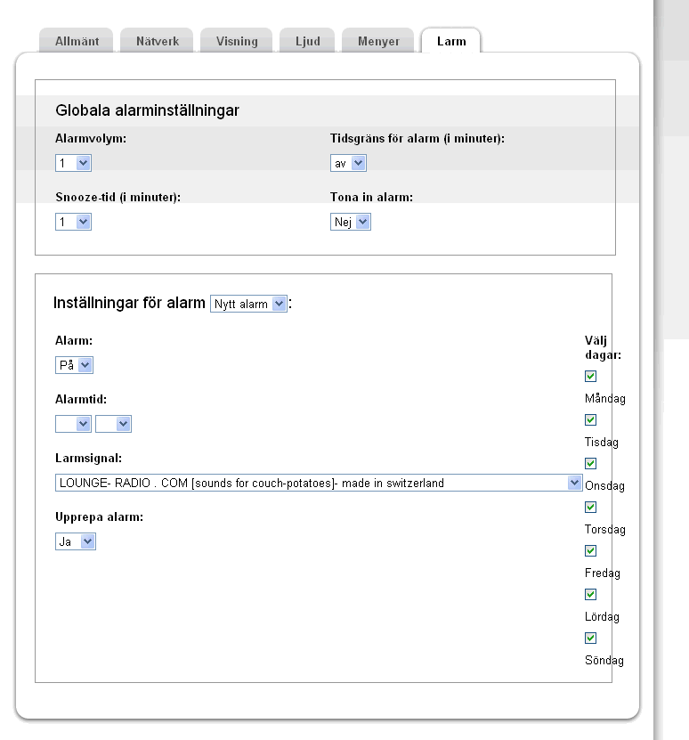Open the Menyer tab
Image resolution: width=689 pixels, height=740 pixels.
[x=378, y=41]
